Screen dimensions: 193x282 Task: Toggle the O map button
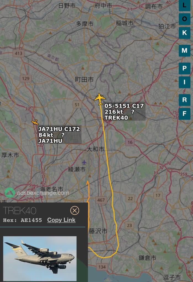184,19
